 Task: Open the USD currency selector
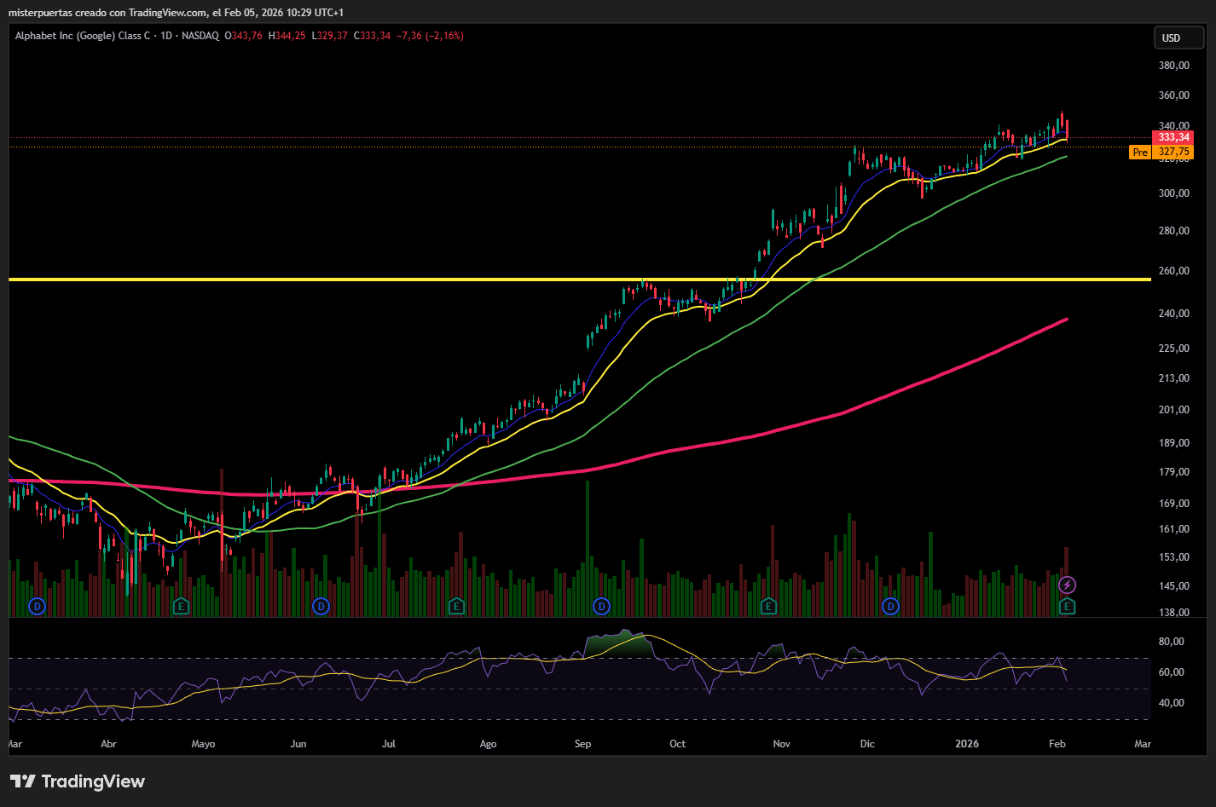pyautogui.click(x=1178, y=37)
